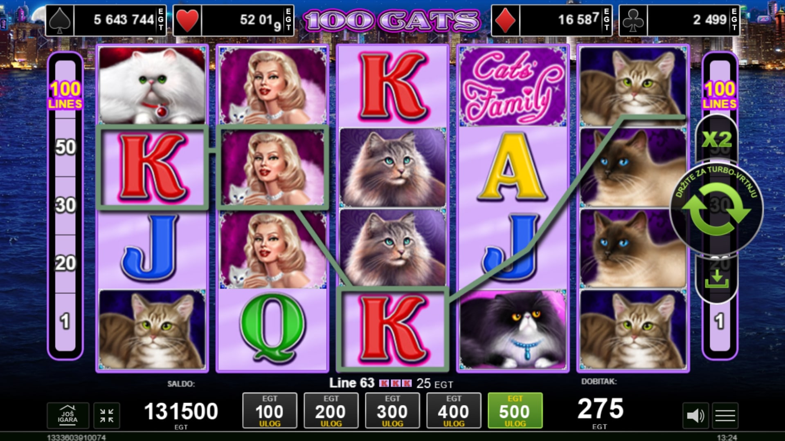Select 1 line on right line selector
This screenshot has height=441, width=785.
[x=720, y=322]
